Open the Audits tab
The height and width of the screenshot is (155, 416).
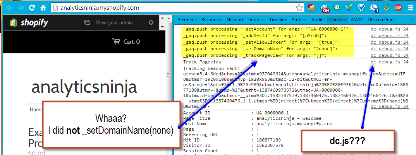(x=318, y=20)
